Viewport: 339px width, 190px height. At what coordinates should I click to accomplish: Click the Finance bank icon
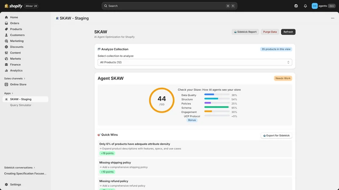point(6,65)
